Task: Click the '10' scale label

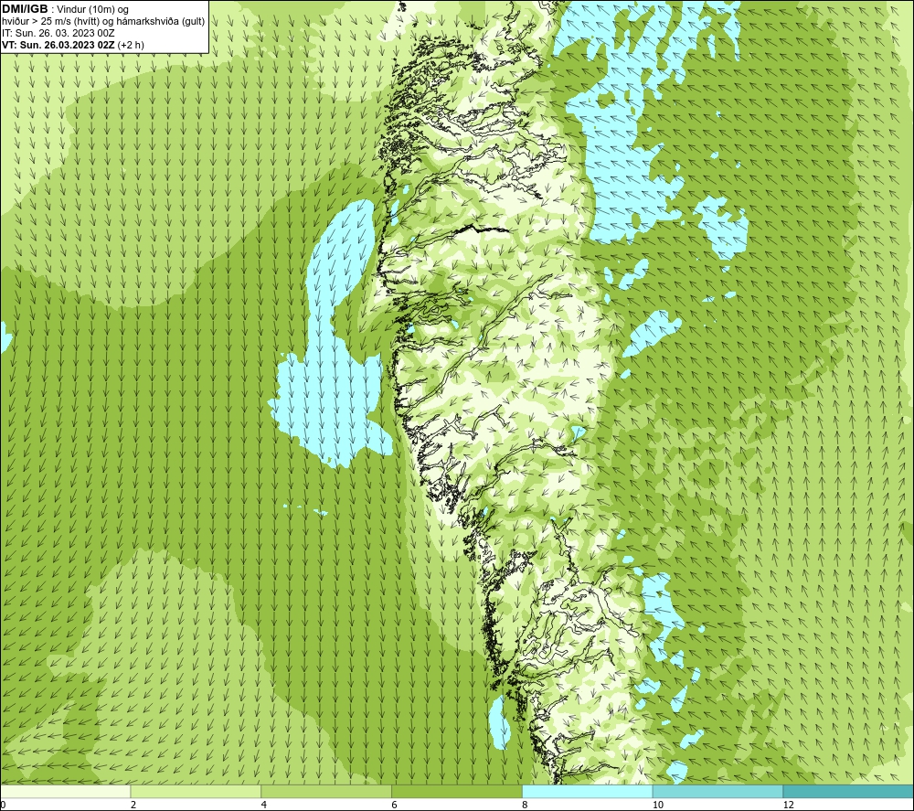Action: (657, 805)
